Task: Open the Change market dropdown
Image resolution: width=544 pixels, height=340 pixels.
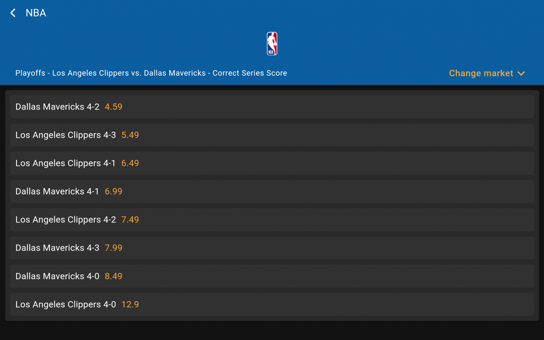Action: click(481, 73)
